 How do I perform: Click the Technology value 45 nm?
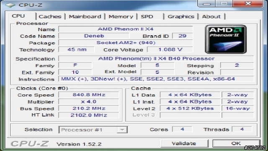[x=76, y=49]
